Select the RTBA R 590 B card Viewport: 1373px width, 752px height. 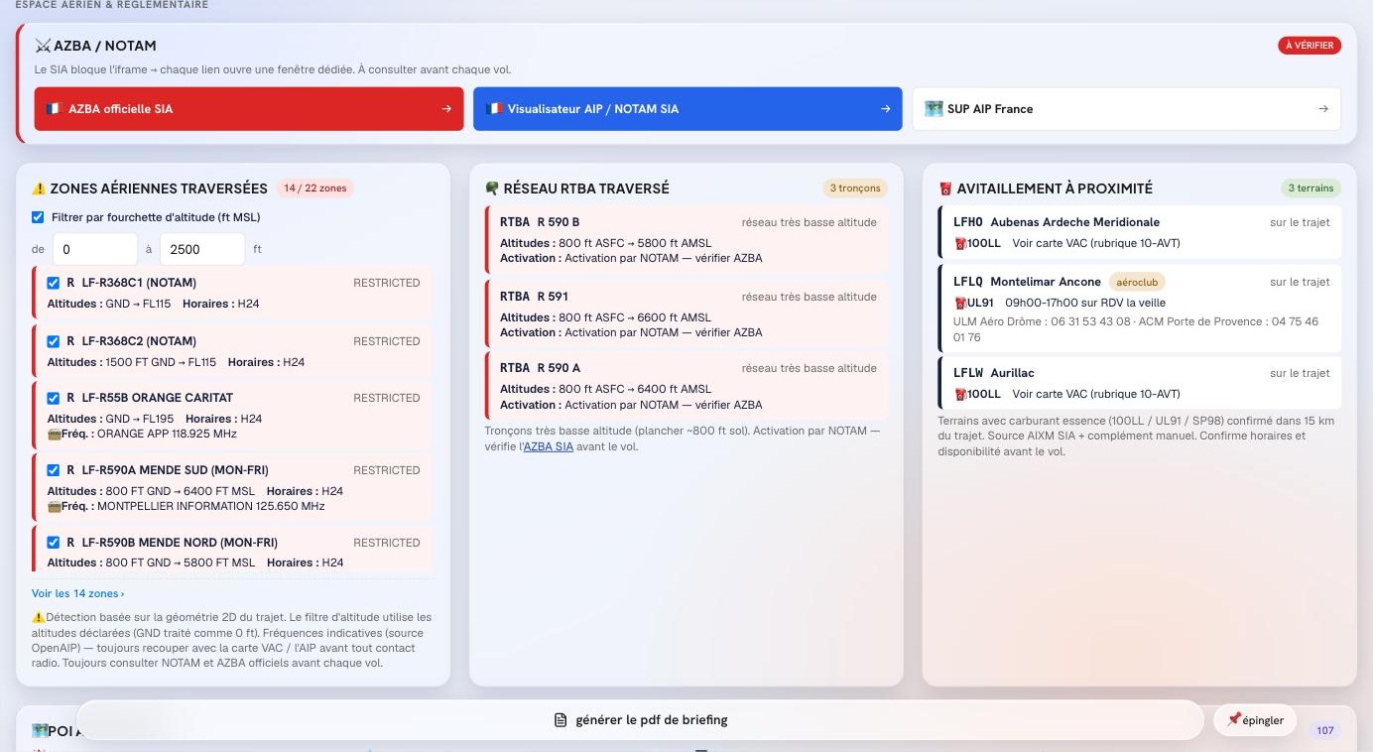(686, 239)
